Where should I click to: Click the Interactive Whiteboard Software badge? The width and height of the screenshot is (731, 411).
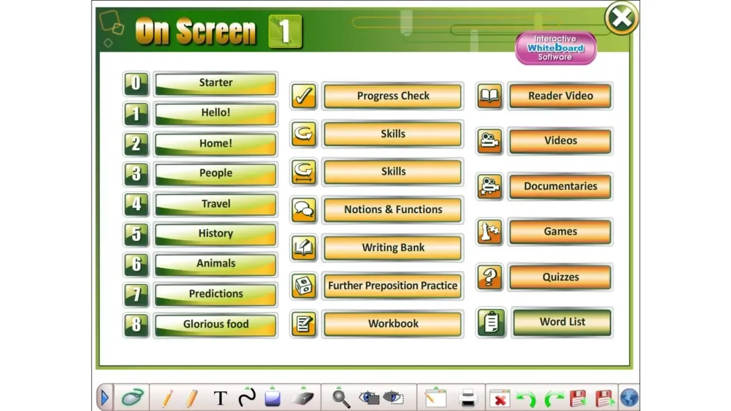[555, 49]
